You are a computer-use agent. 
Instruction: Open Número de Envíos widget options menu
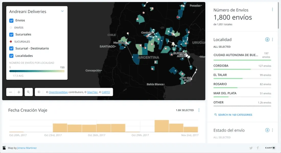272,9
